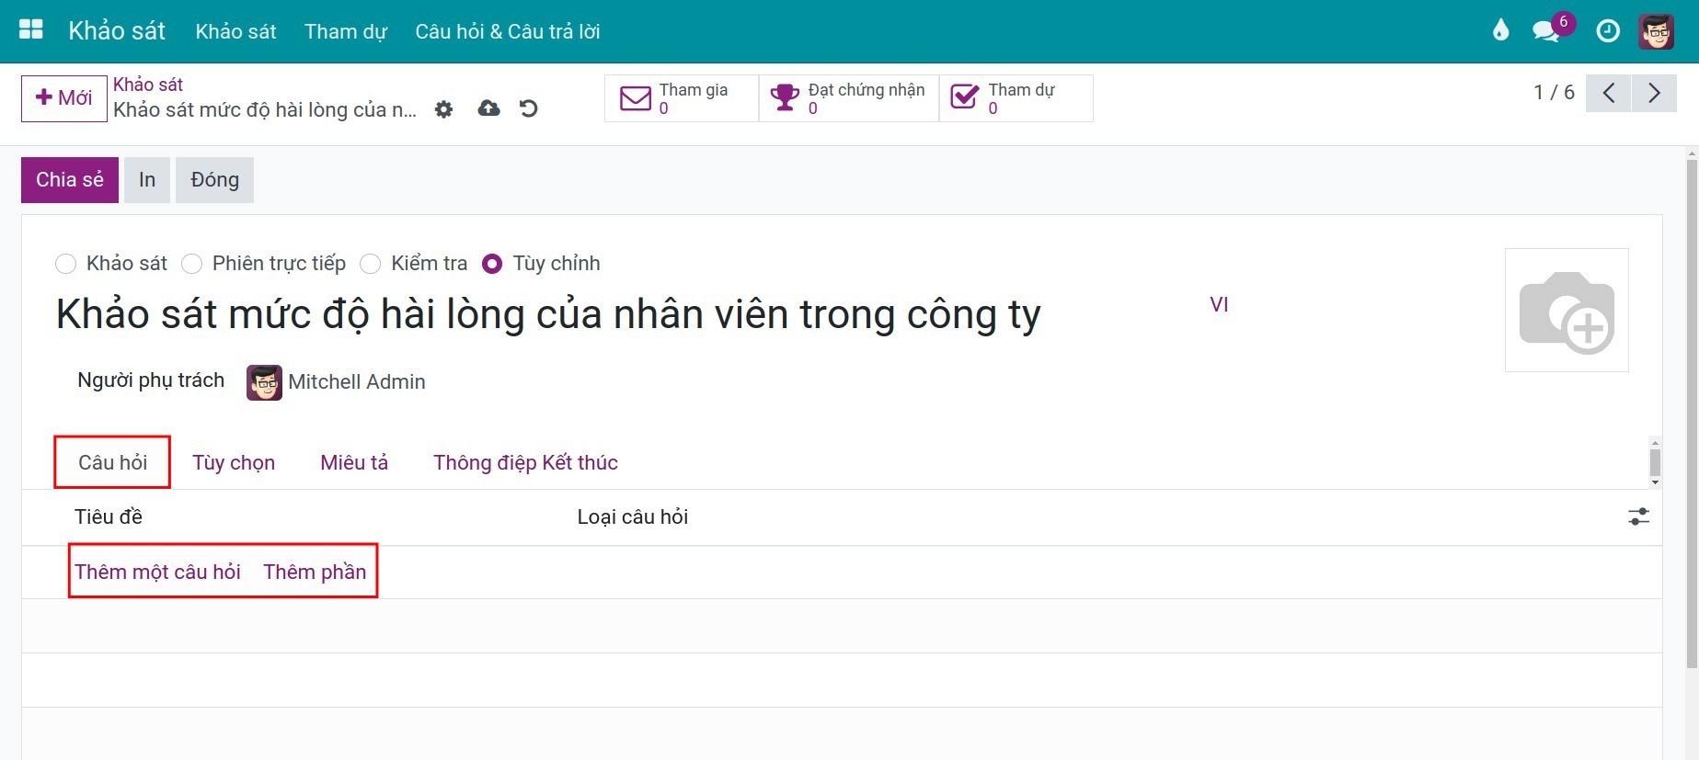Open Mitchell Admin responsible field
The image size is (1699, 760).
point(357,382)
